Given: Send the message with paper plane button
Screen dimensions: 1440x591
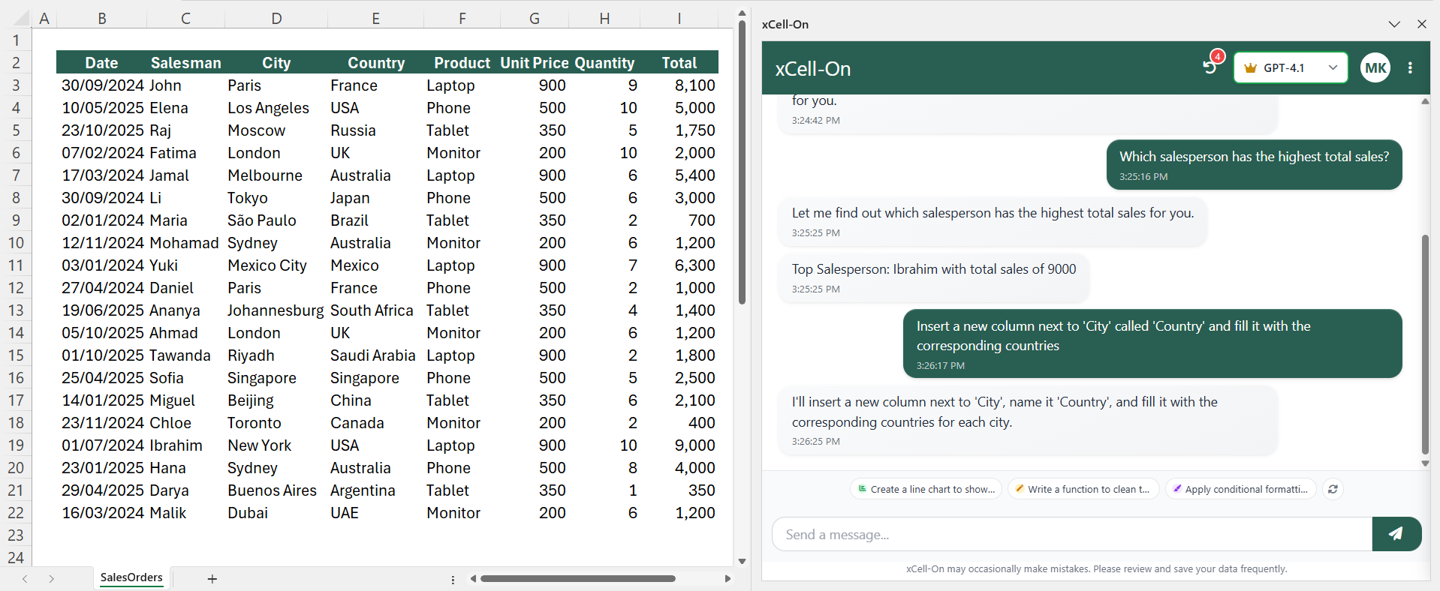Looking at the screenshot, I should (1396, 534).
